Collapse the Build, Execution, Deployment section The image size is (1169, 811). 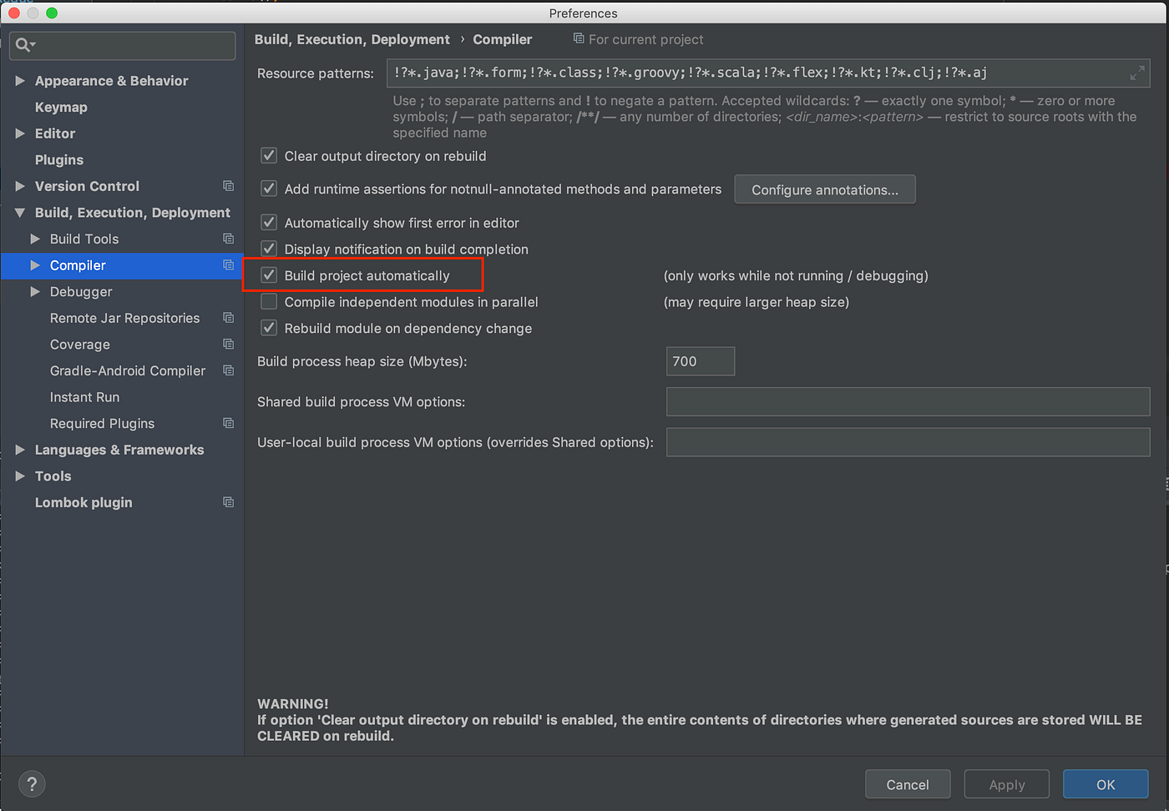click(x=20, y=212)
